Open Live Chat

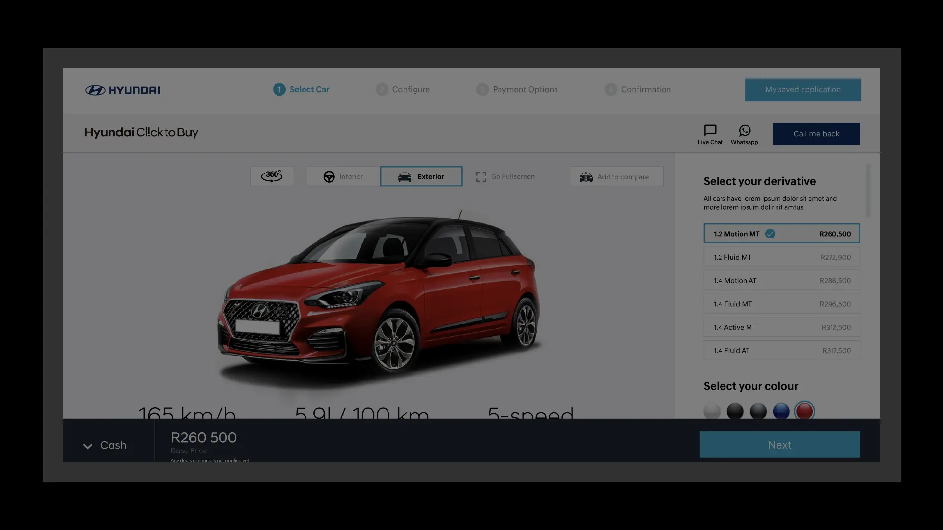[x=710, y=134]
